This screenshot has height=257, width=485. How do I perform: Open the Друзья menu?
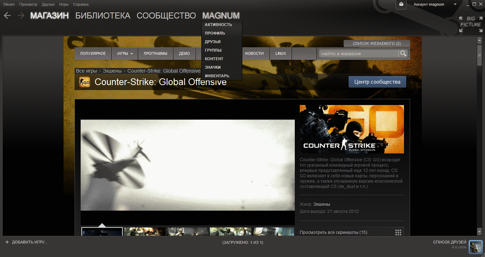48,4
